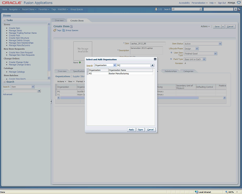The width and height of the screenshot is (242, 194).
Task: Collapse the Tasks panel section
Action: 5,20
